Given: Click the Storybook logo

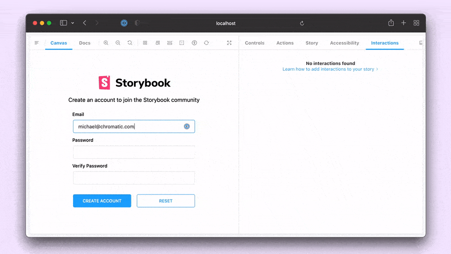Looking at the screenshot, I should [x=134, y=83].
